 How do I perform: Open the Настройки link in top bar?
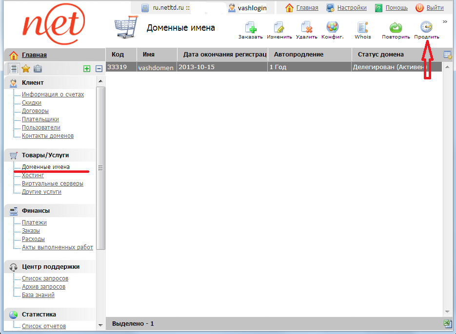click(x=352, y=8)
